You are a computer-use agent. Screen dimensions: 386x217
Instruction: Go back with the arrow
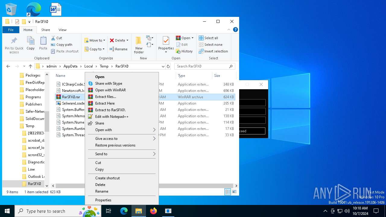(x=8, y=66)
